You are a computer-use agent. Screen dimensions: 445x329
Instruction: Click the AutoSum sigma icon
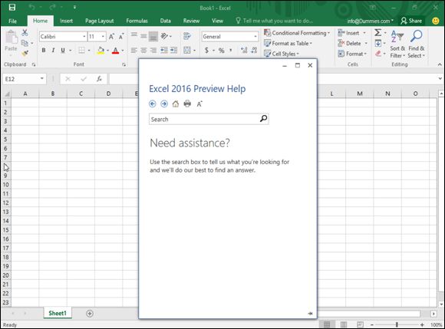377,33
